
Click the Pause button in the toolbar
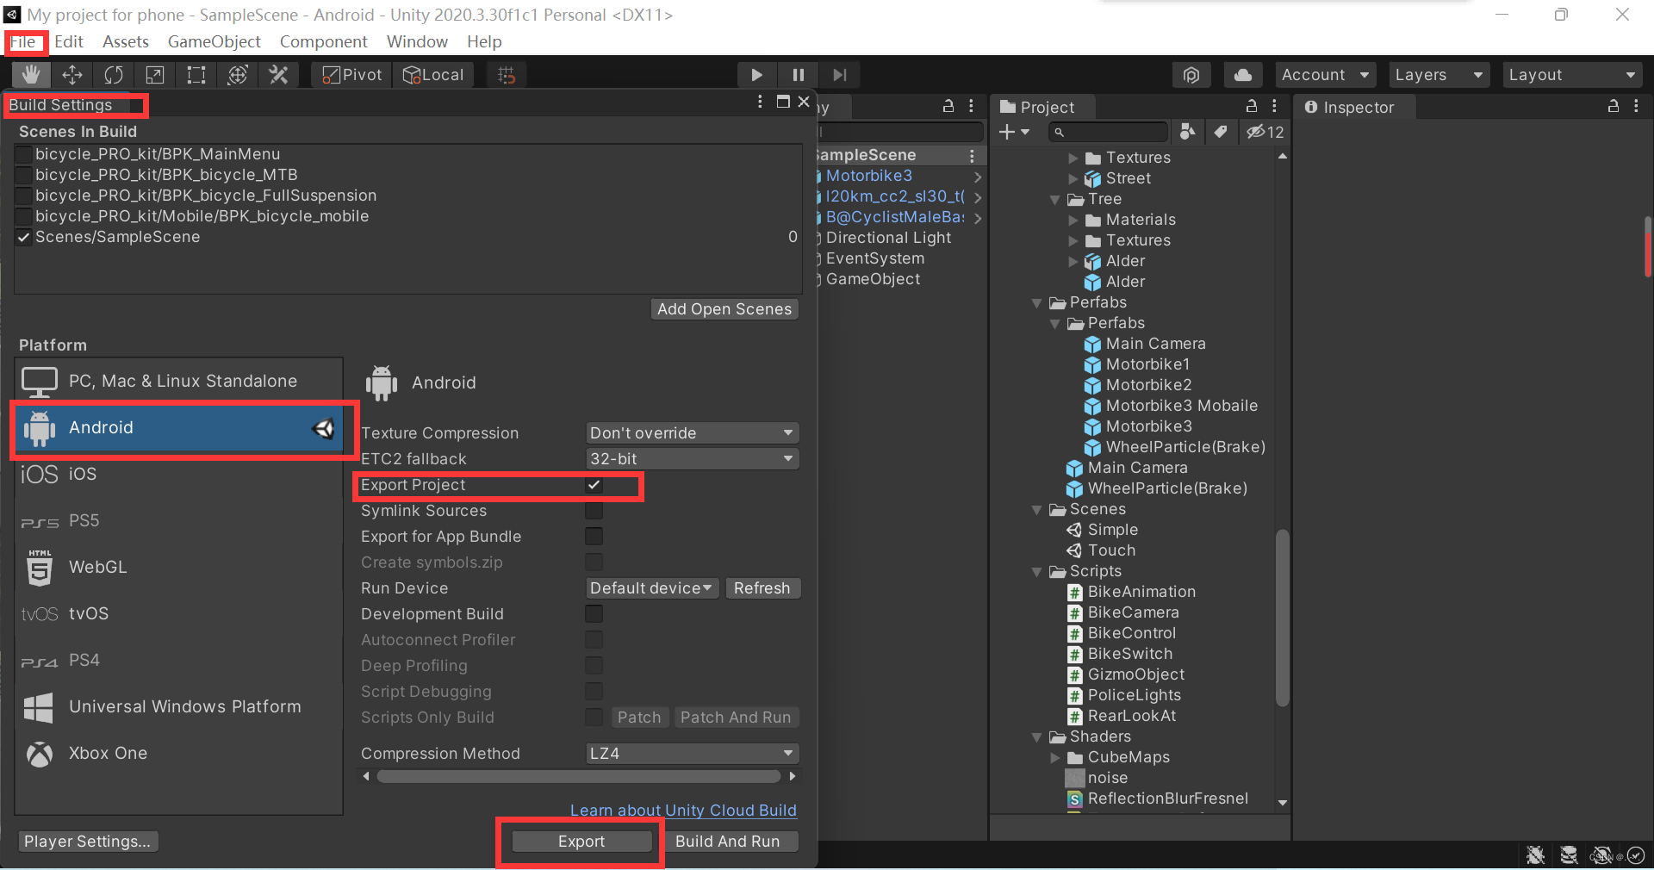797,75
